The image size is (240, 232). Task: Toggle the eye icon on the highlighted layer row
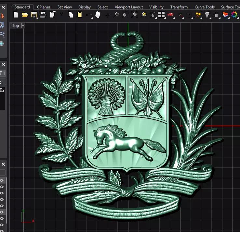(2, 212)
